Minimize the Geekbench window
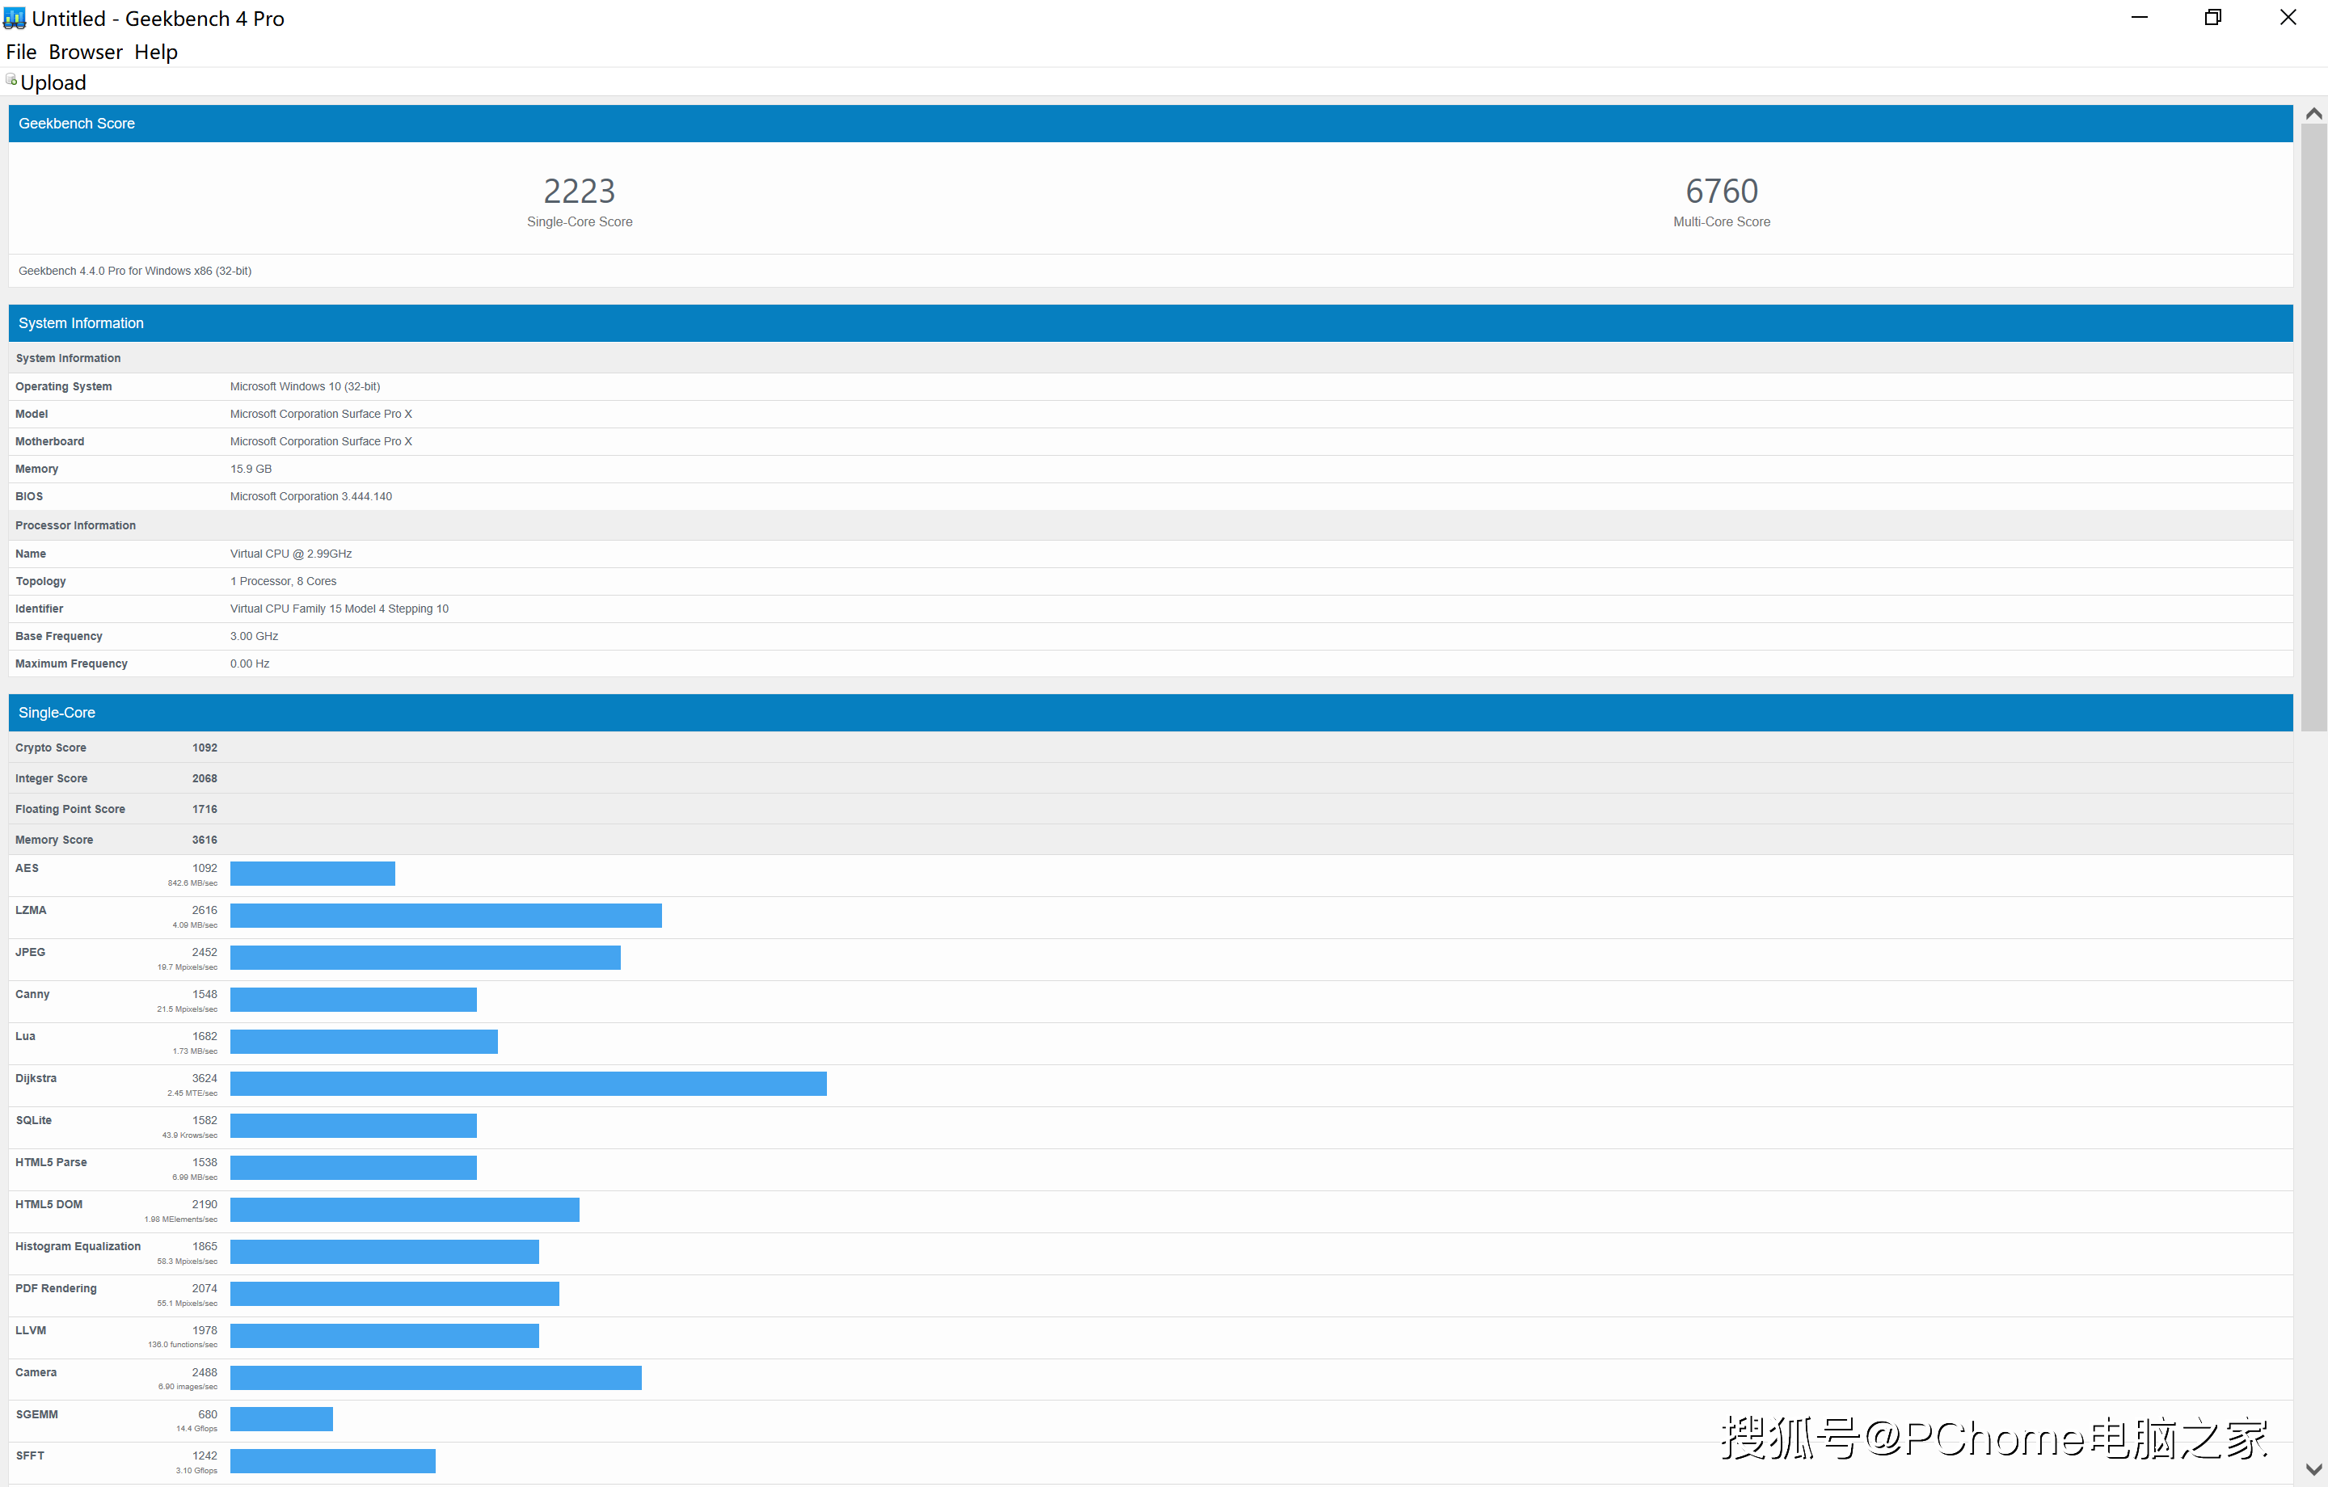The height and width of the screenshot is (1487, 2328). point(2139,18)
